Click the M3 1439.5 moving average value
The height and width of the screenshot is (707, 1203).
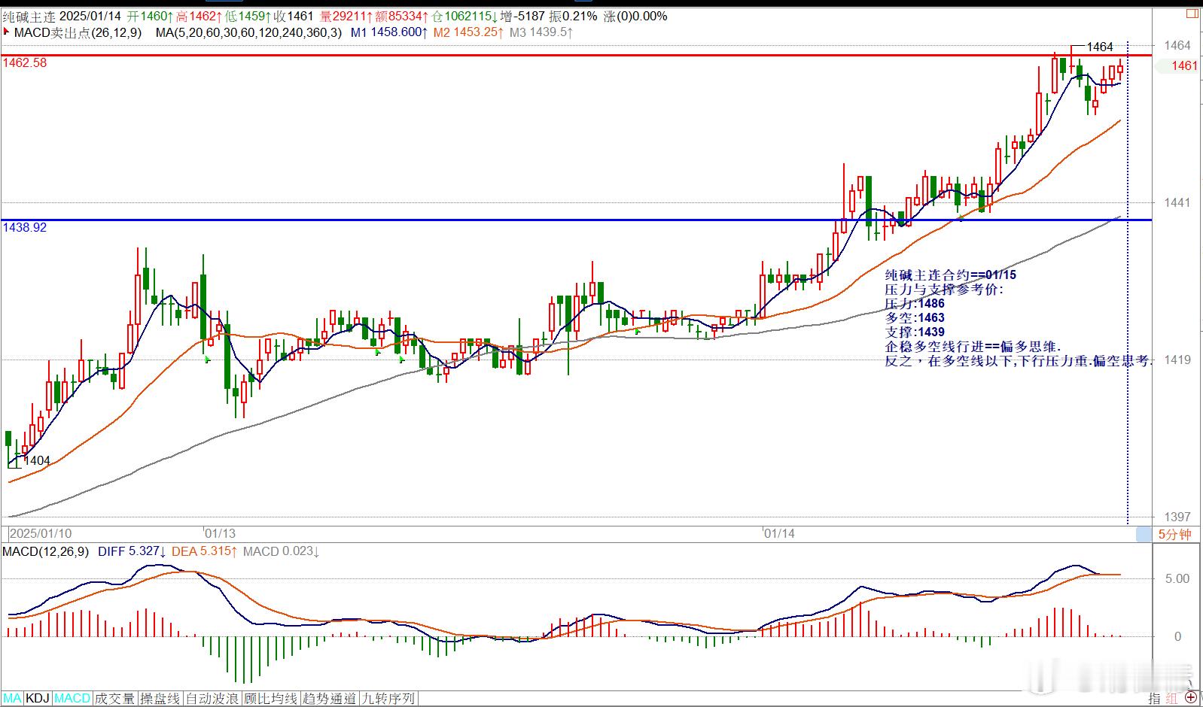(541, 32)
